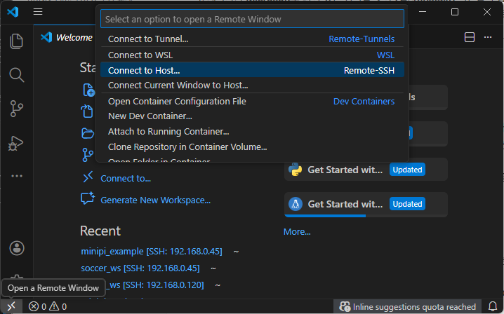Select Connect to Host... Remote-SSH option
This screenshot has width=504, height=314.
(252, 70)
